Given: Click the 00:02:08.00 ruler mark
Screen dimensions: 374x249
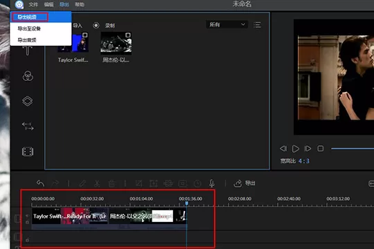Looking at the screenshot, I should pos(240,199).
